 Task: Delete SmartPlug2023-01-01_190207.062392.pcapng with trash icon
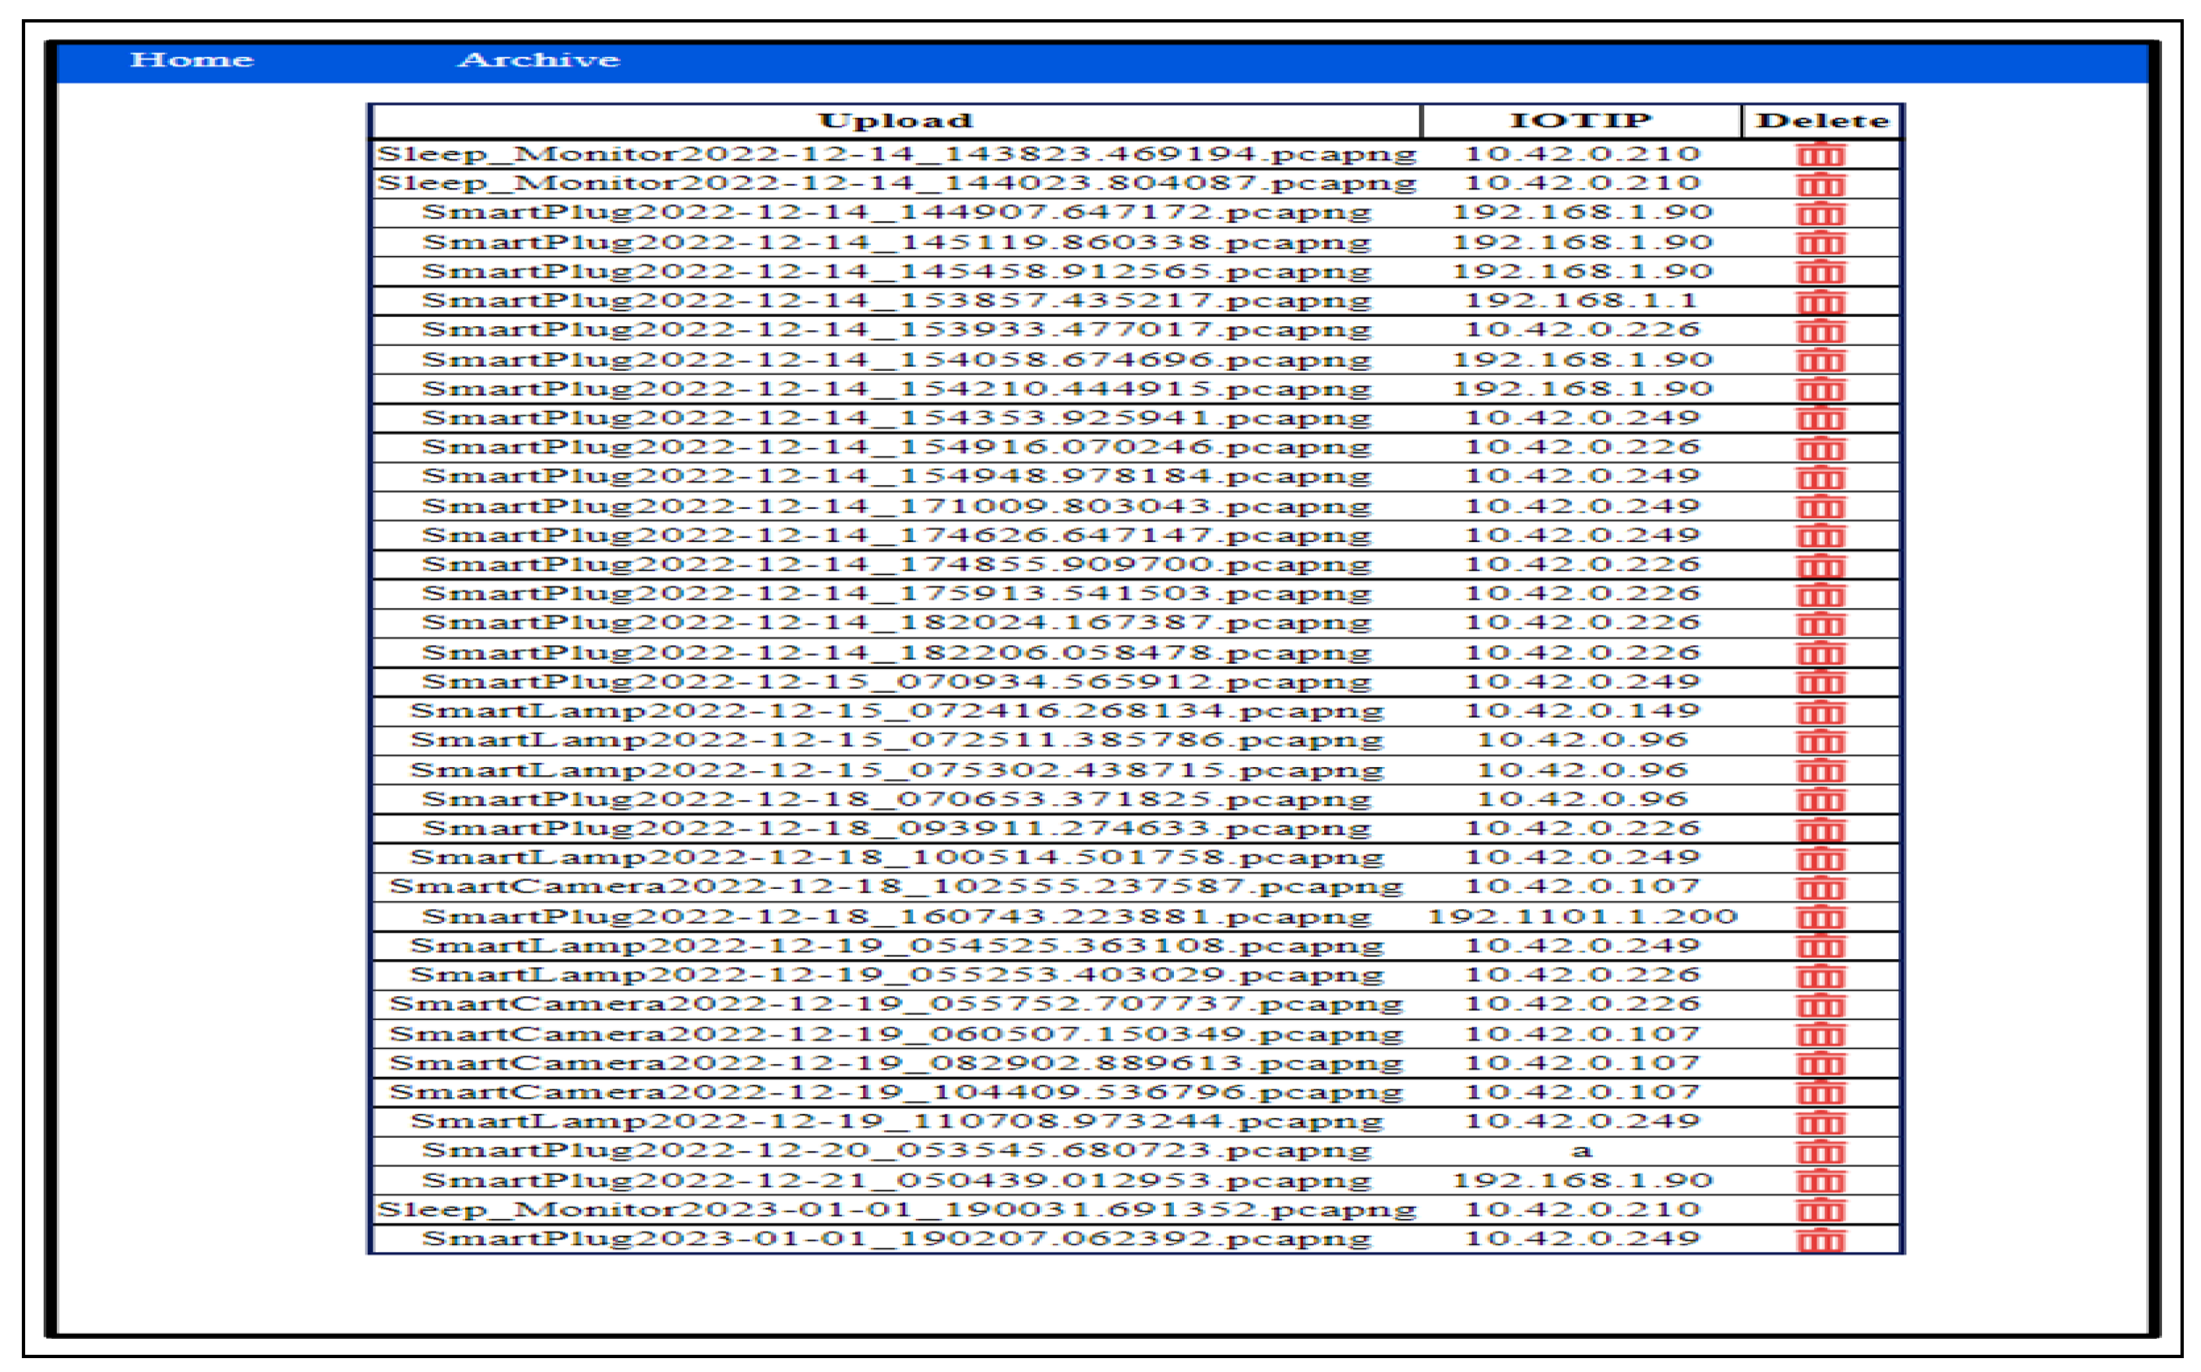(1820, 1240)
